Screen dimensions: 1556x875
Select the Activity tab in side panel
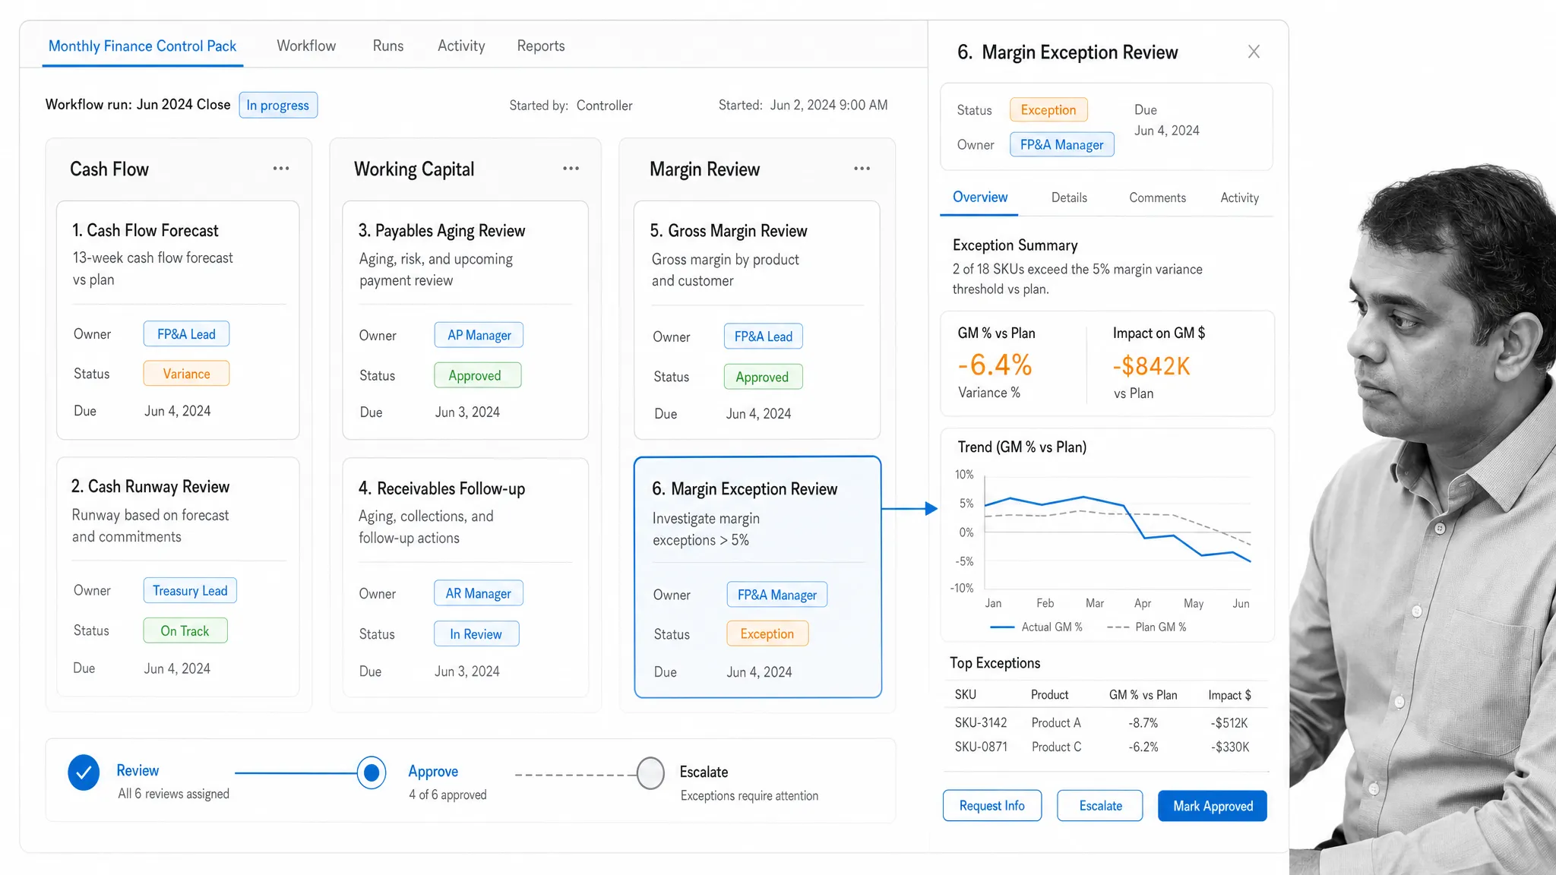pos(1239,197)
